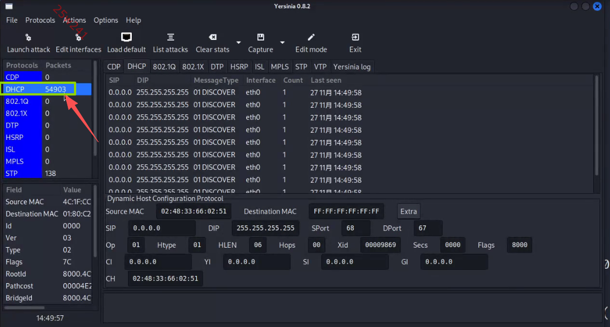Switch to the ISL tab
610x327 pixels.
point(260,67)
